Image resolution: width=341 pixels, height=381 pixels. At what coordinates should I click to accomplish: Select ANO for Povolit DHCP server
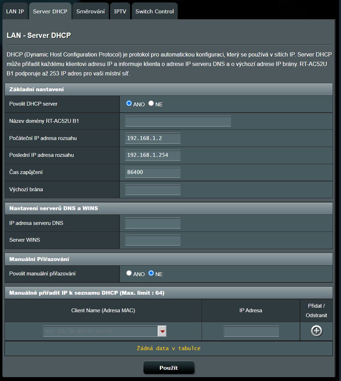[129, 103]
